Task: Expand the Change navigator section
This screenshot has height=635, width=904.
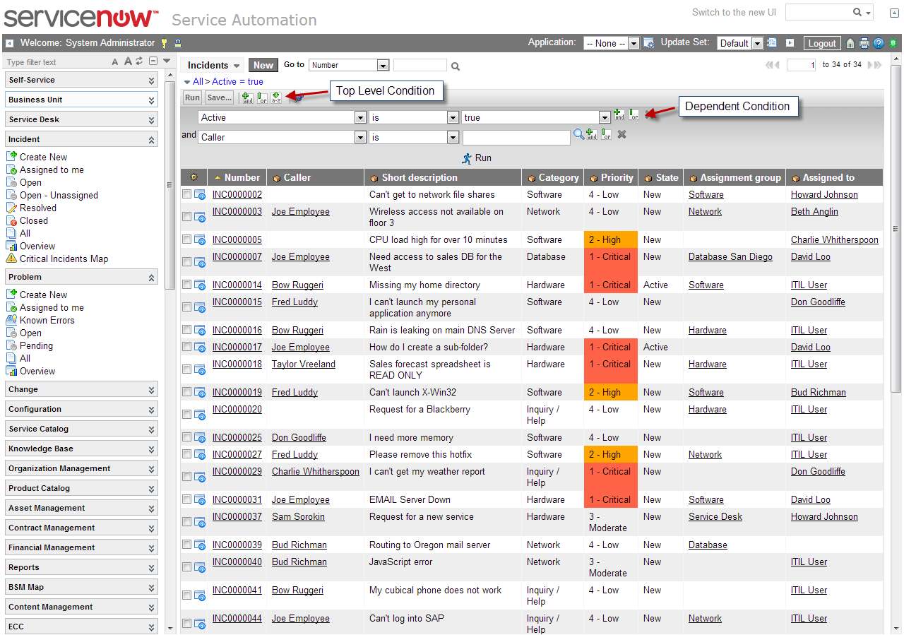Action: coord(81,389)
